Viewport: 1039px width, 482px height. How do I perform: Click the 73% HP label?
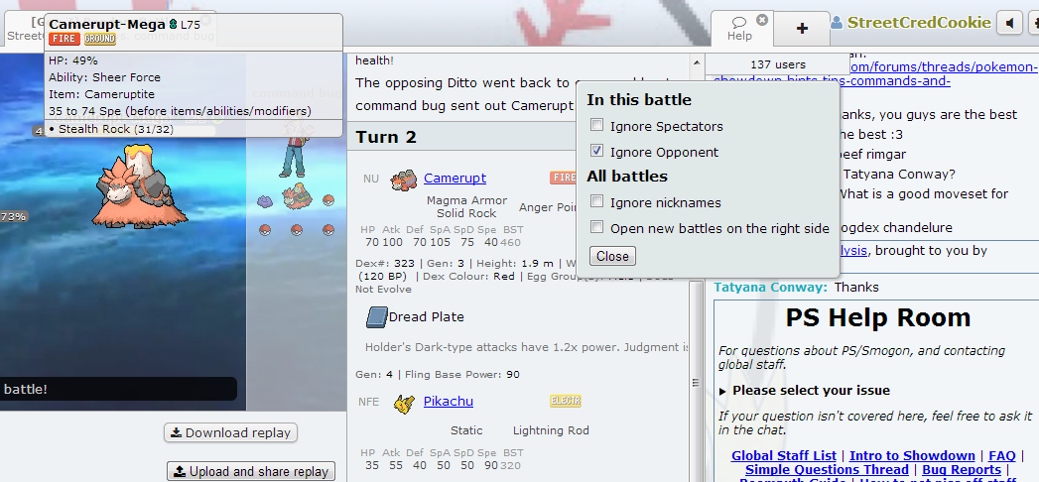point(13,216)
